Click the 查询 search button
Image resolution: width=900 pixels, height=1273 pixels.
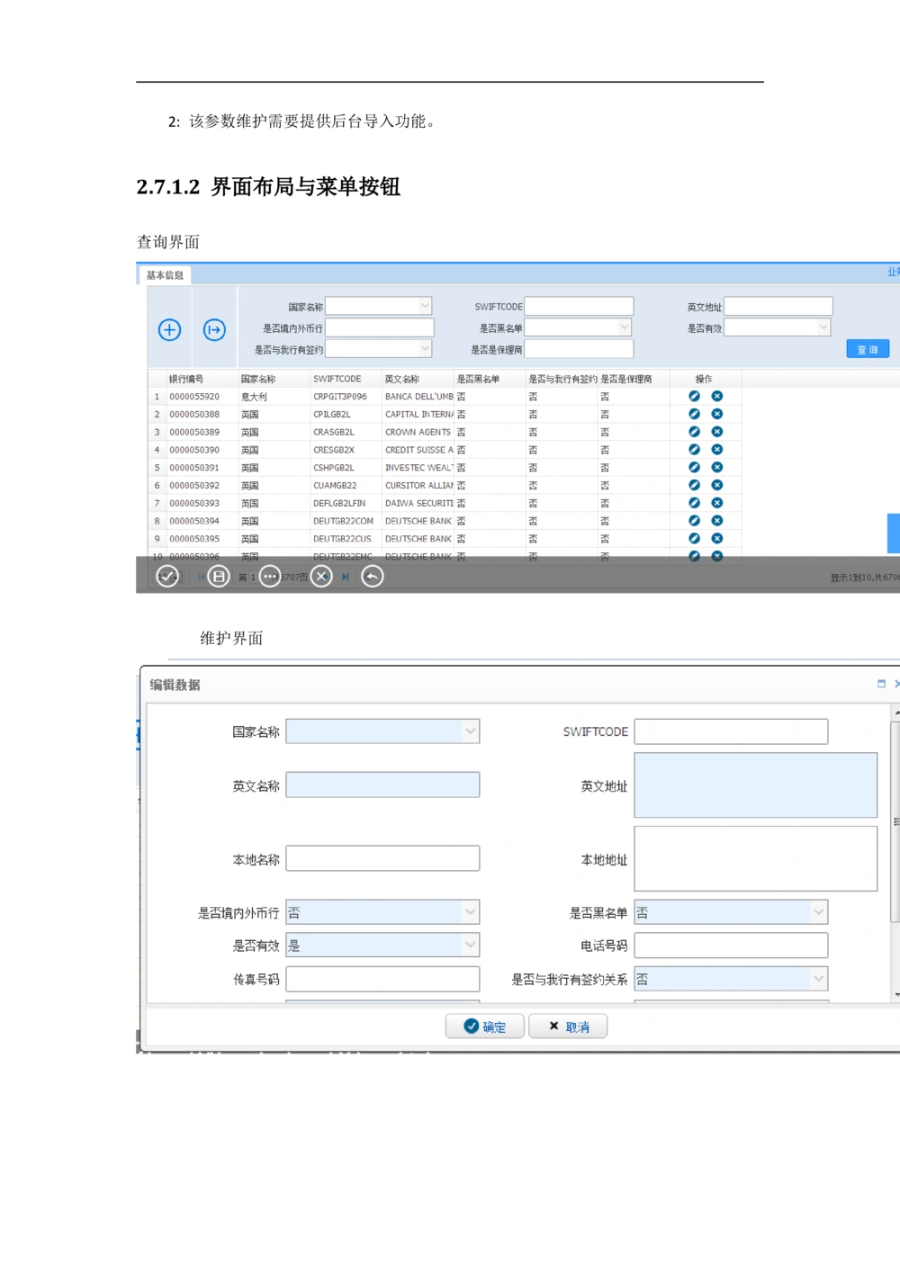[868, 349]
